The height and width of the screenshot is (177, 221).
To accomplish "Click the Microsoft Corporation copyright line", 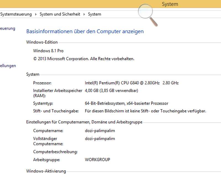I will (x=83, y=59).
